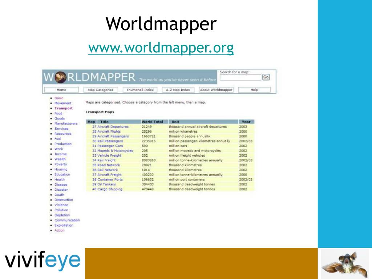Click the Year column header
The width and height of the screenshot is (372, 279).
pyautogui.click(x=246, y=122)
